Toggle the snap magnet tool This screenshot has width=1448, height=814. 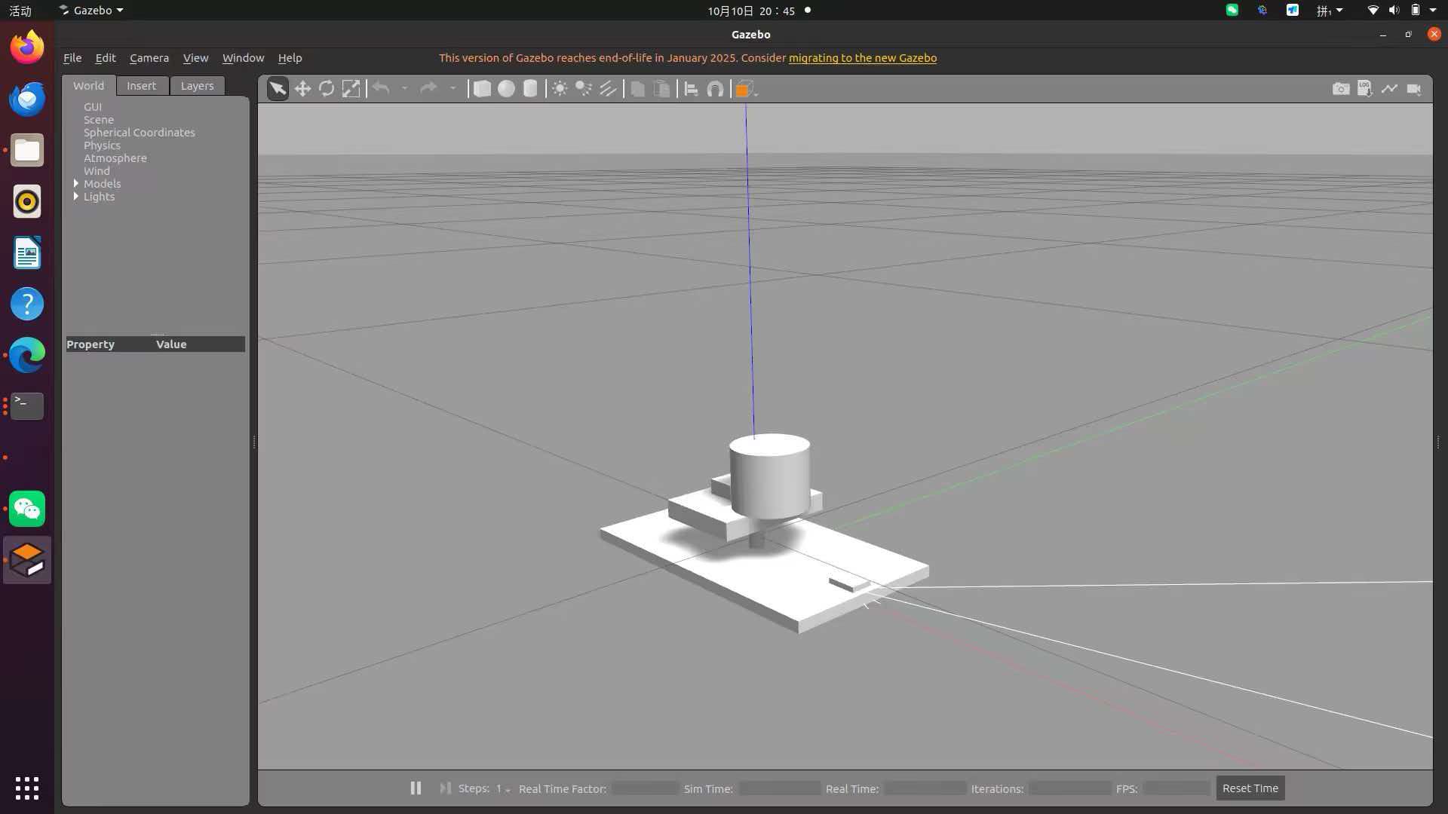tap(715, 89)
